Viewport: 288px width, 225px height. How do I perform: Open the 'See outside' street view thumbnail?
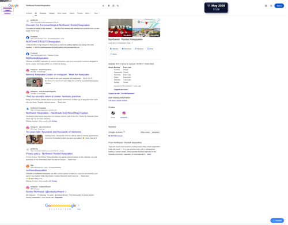point(146,32)
